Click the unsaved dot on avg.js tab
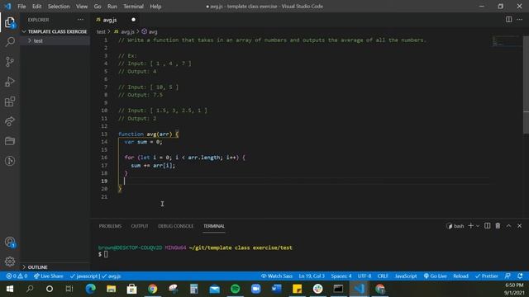 coord(134,20)
